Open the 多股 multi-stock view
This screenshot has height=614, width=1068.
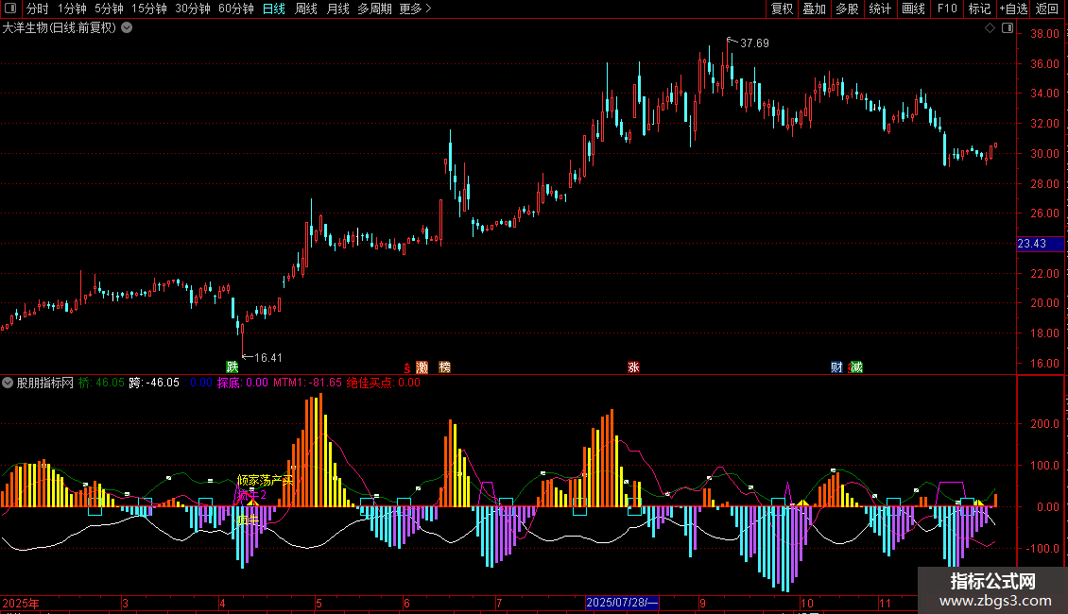pos(847,9)
